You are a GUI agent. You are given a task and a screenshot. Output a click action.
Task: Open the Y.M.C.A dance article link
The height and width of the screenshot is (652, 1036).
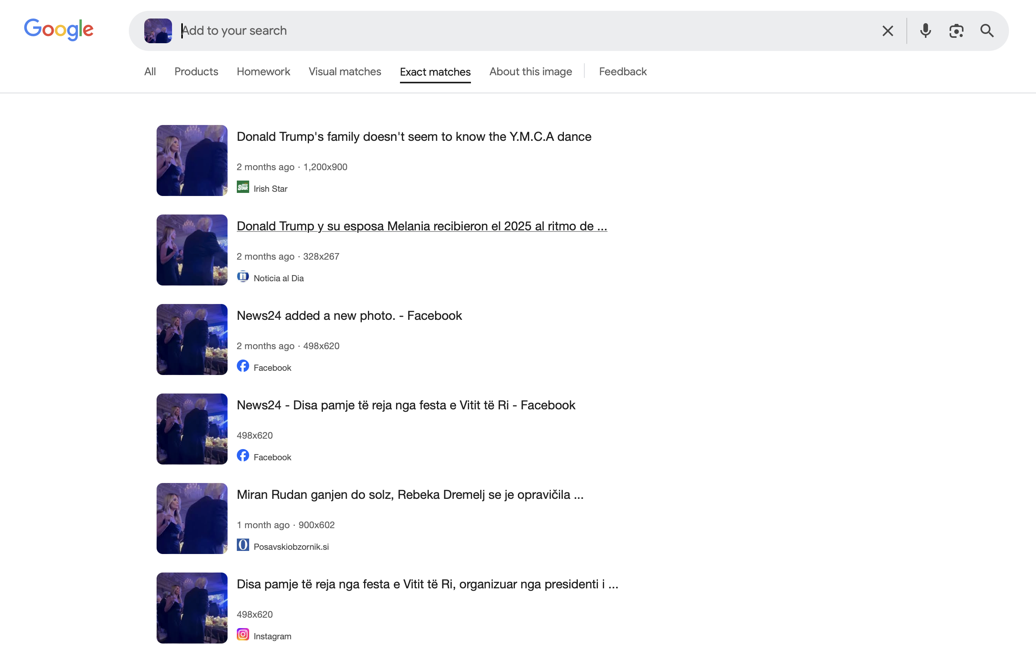(x=414, y=137)
